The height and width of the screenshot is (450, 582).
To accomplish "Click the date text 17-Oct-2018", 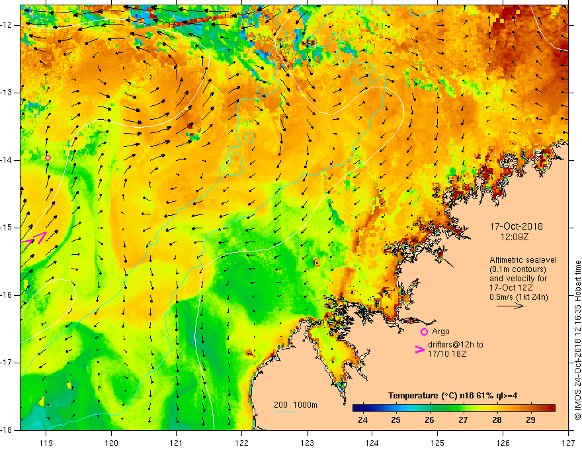I will point(516,226).
